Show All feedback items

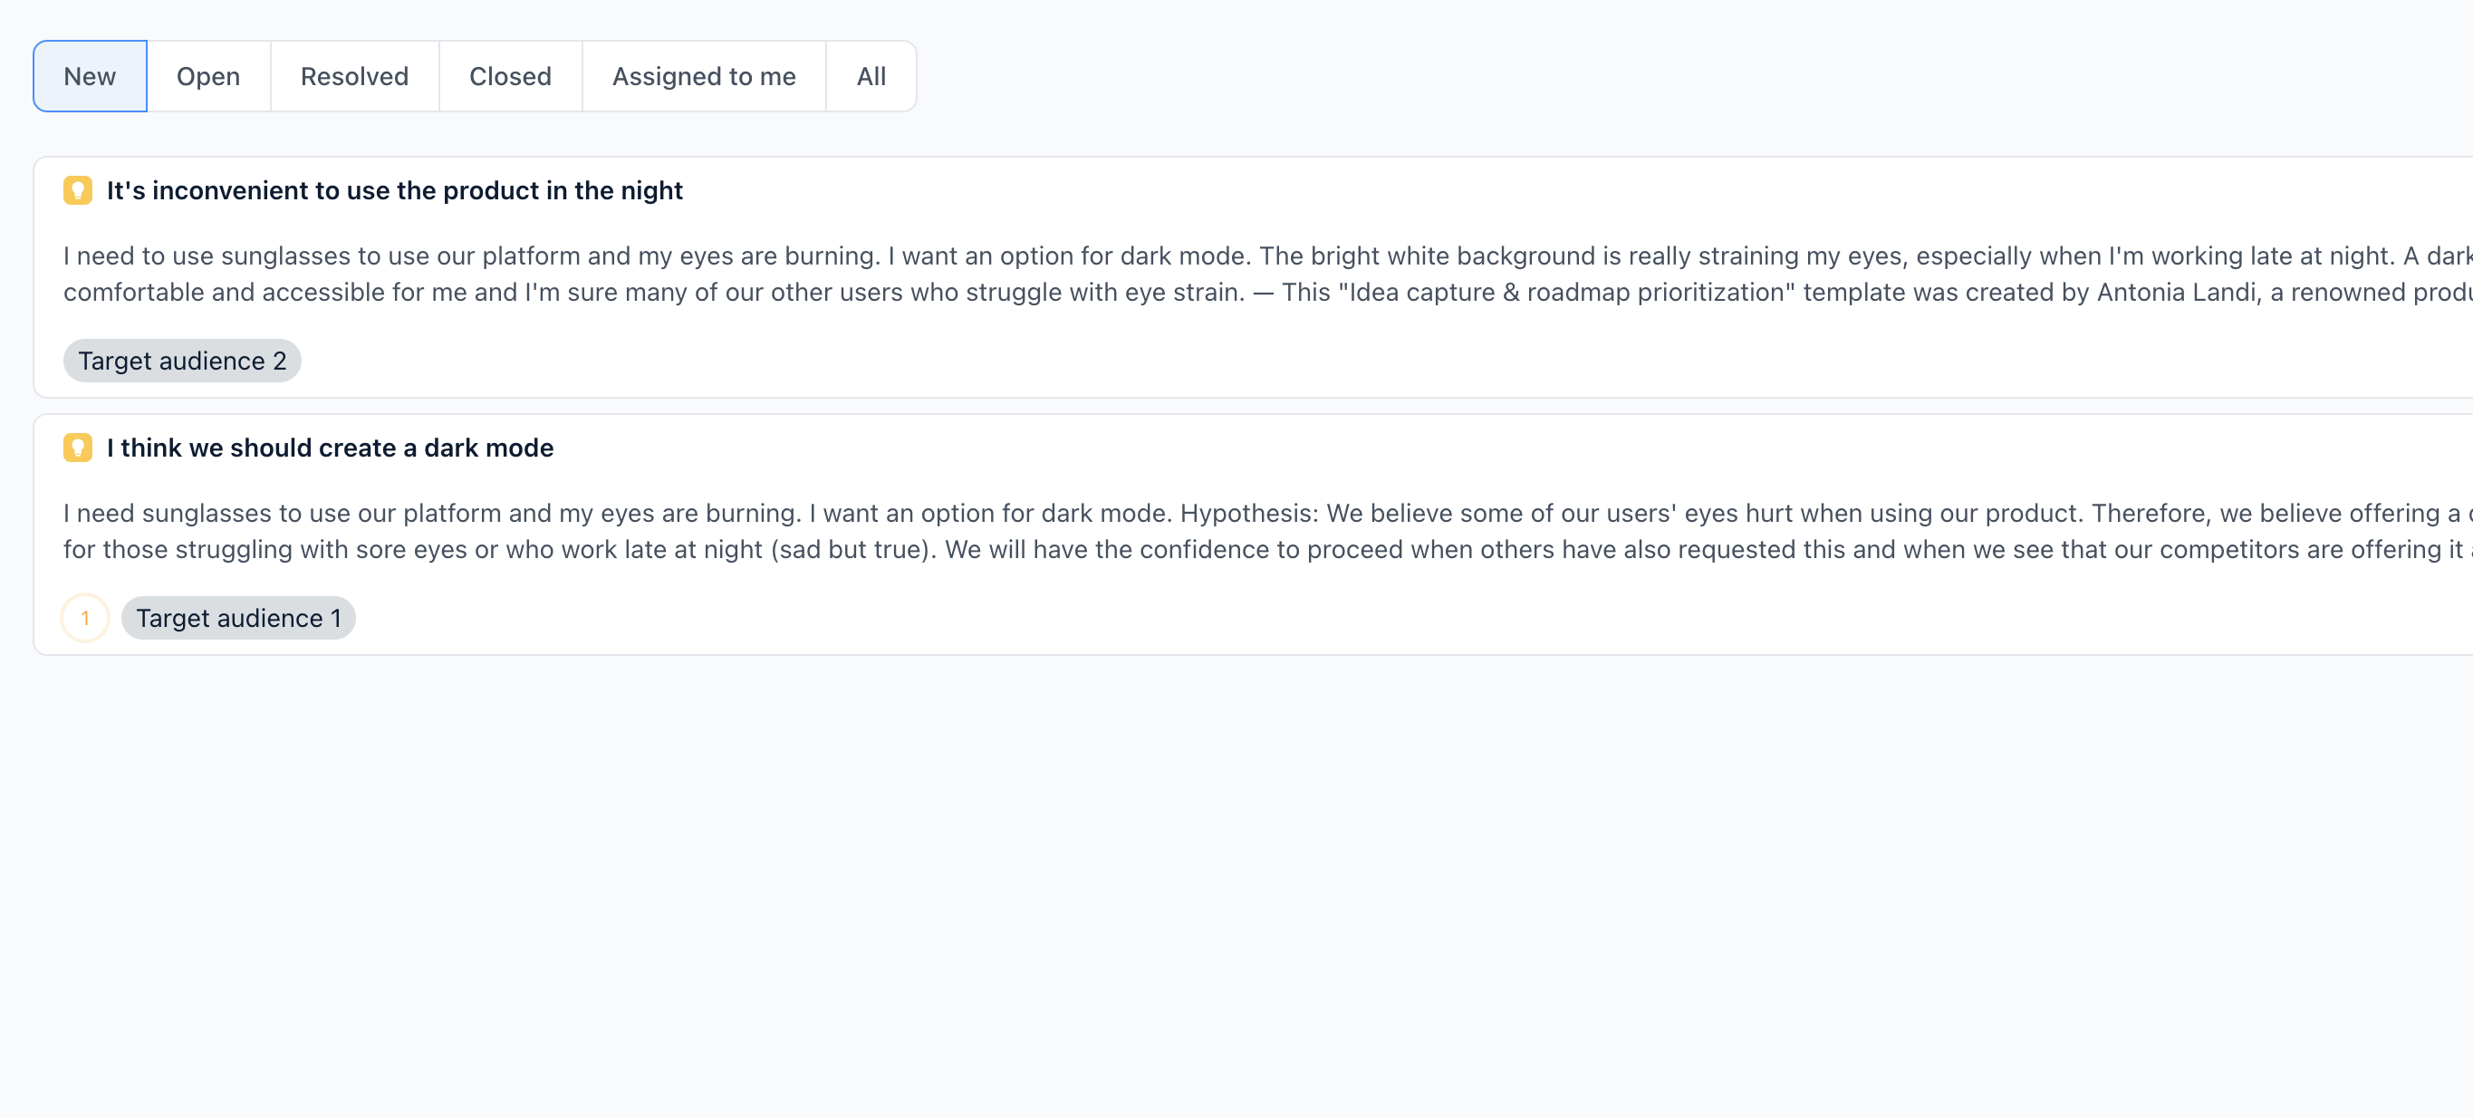click(x=870, y=76)
